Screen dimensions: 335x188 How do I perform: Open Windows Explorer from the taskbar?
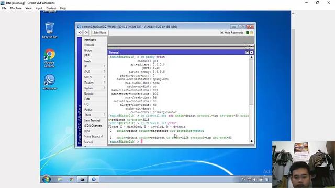[x=60, y=179]
